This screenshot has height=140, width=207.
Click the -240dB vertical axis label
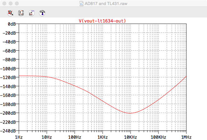point(8,131)
